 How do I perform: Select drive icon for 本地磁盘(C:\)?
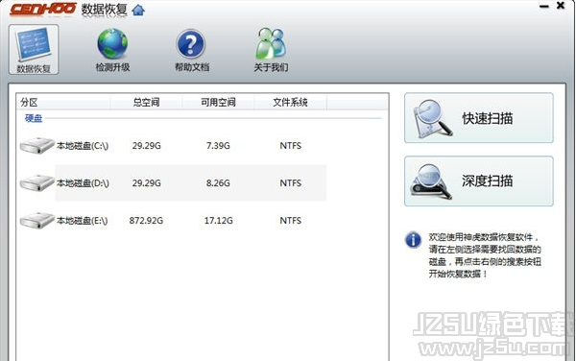37,146
